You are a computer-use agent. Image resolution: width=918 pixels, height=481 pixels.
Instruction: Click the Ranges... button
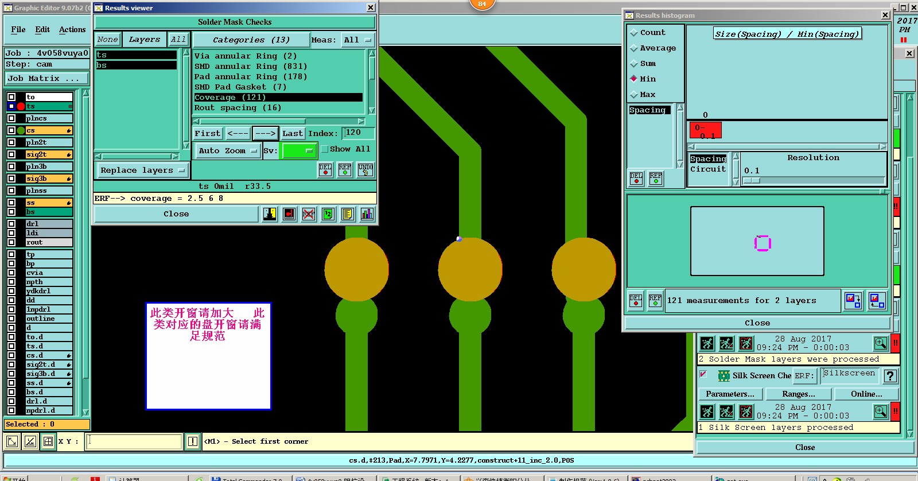(799, 394)
